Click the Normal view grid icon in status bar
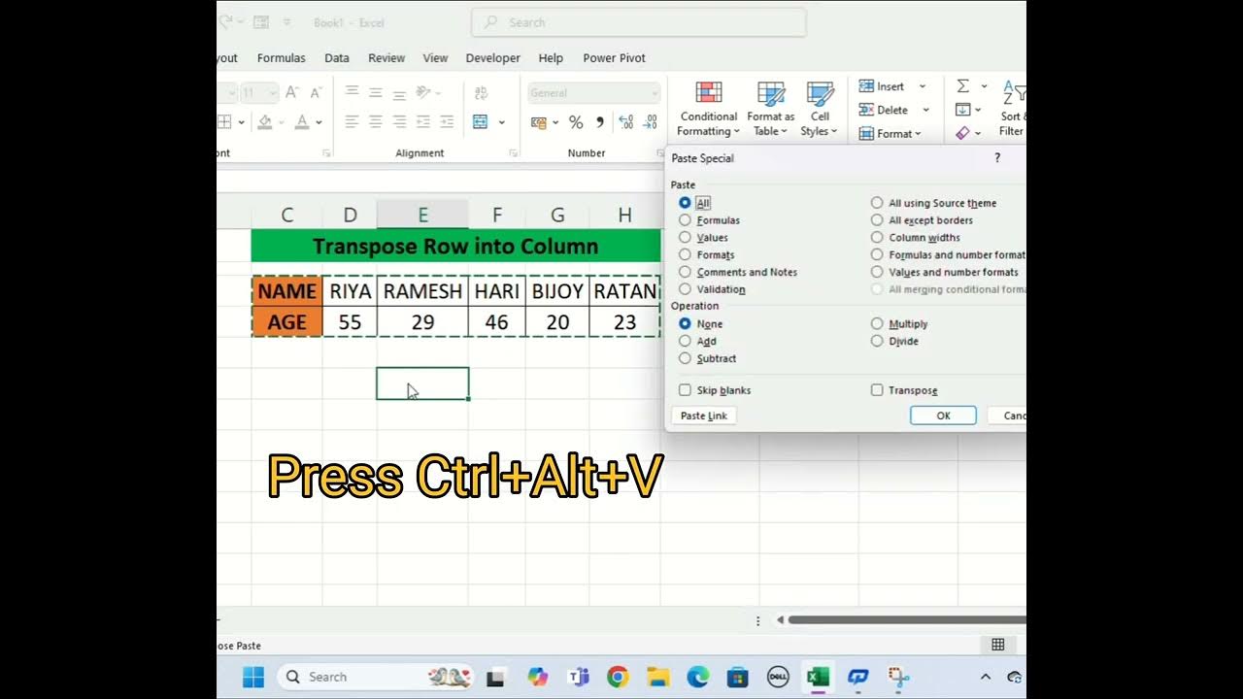Screen dimensions: 1243x699 997,645
